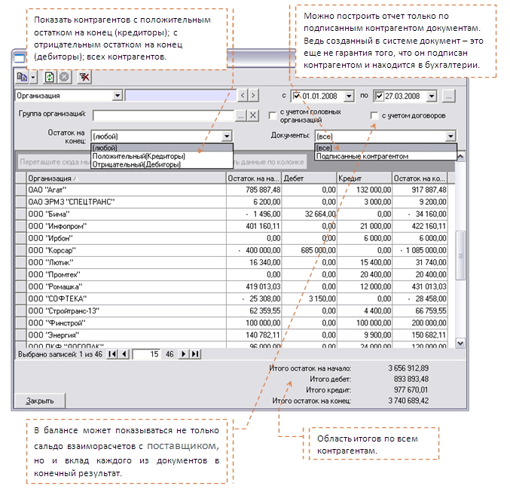
Task: Select 'Подписанные контрагентом' option
Action: (x=386, y=156)
